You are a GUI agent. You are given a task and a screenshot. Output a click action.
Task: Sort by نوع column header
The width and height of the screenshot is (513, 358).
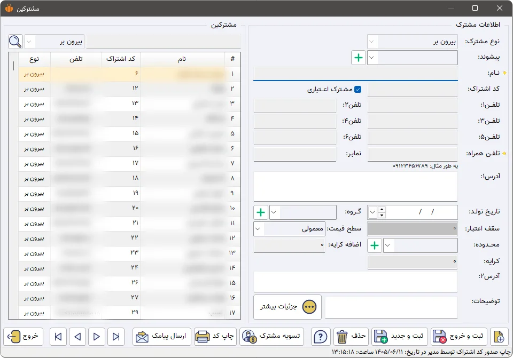coord(34,59)
